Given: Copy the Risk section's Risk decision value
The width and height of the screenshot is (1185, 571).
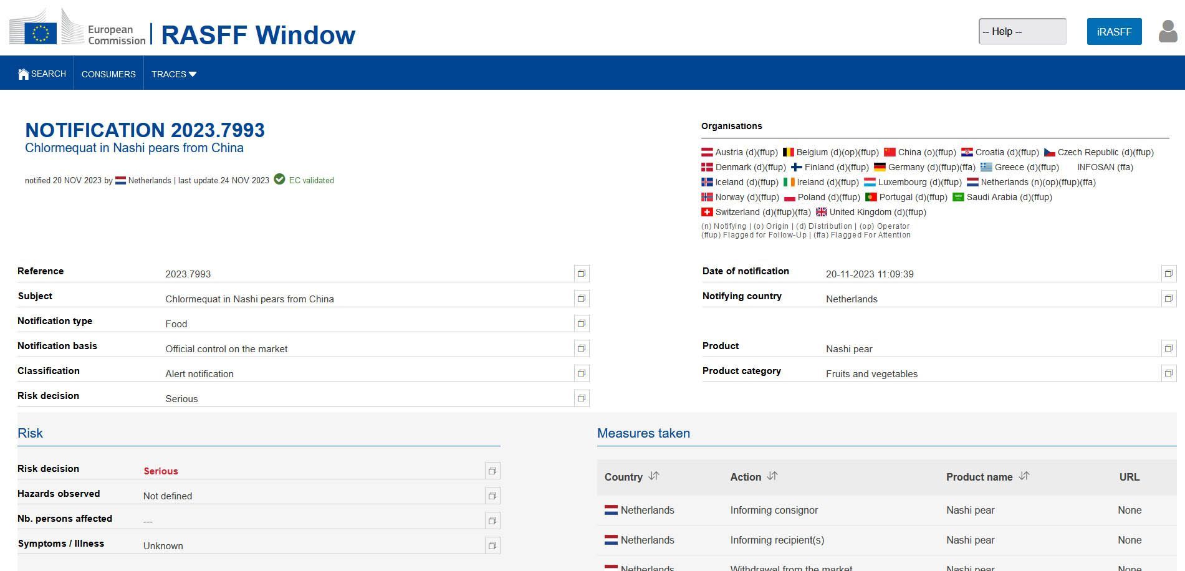Looking at the screenshot, I should 492,471.
